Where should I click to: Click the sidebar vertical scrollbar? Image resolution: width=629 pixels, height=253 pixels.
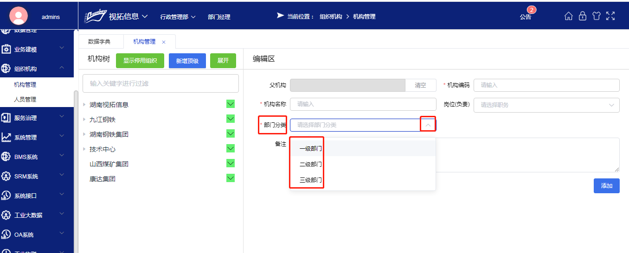pyautogui.click(x=76, y=171)
